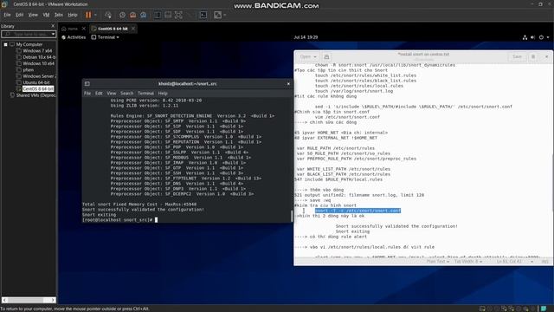This screenshot has height=312, width=554.
Task: Switch to the Home tab
Action: click(x=73, y=29)
